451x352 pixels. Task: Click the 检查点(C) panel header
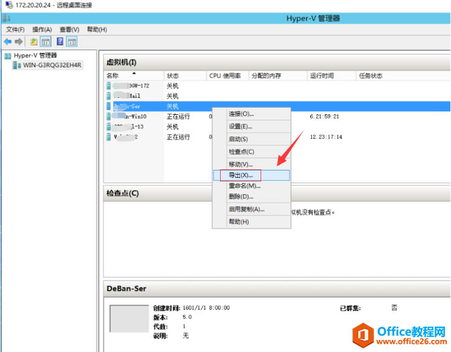coord(277,193)
